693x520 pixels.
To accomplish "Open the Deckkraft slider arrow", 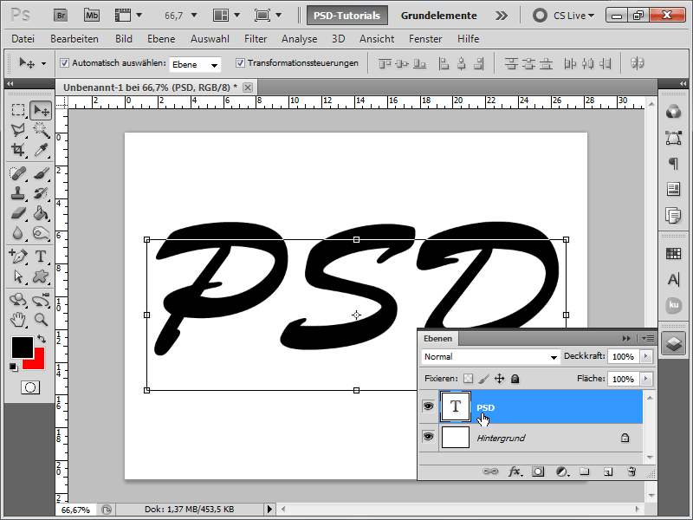I will [x=646, y=356].
